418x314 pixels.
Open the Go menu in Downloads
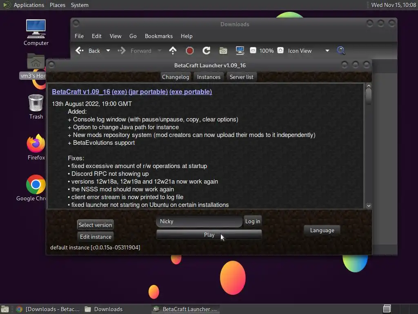coord(133,36)
